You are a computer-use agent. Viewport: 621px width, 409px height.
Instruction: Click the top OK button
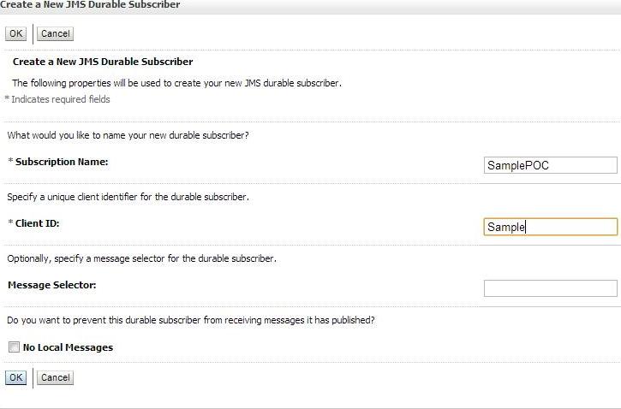point(15,33)
